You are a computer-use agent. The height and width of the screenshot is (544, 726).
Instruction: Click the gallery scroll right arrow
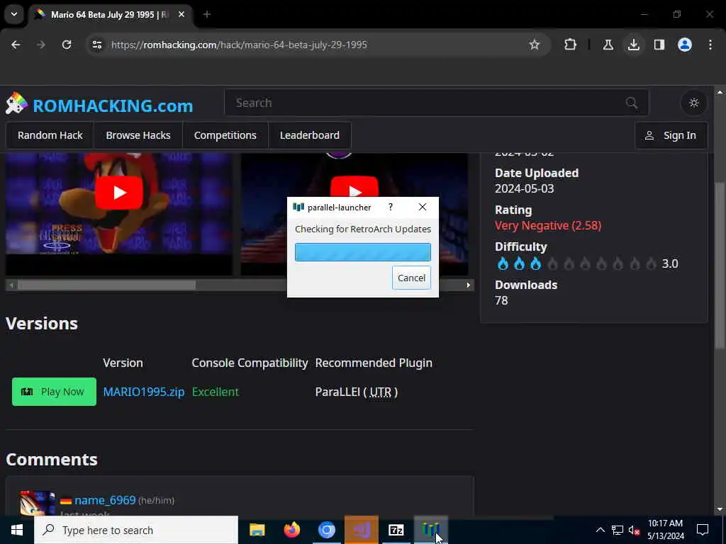pyautogui.click(x=468, y=285)
